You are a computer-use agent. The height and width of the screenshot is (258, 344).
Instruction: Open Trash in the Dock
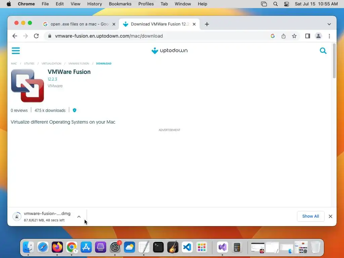click(315, 247)
